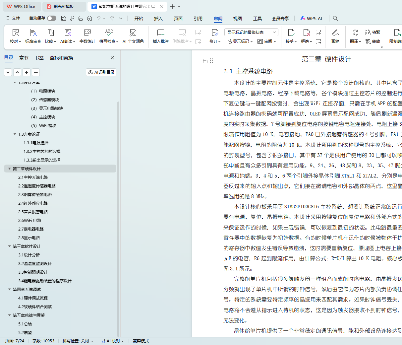
Task: Click the AI识别目录 button
Action: point(101,72)
